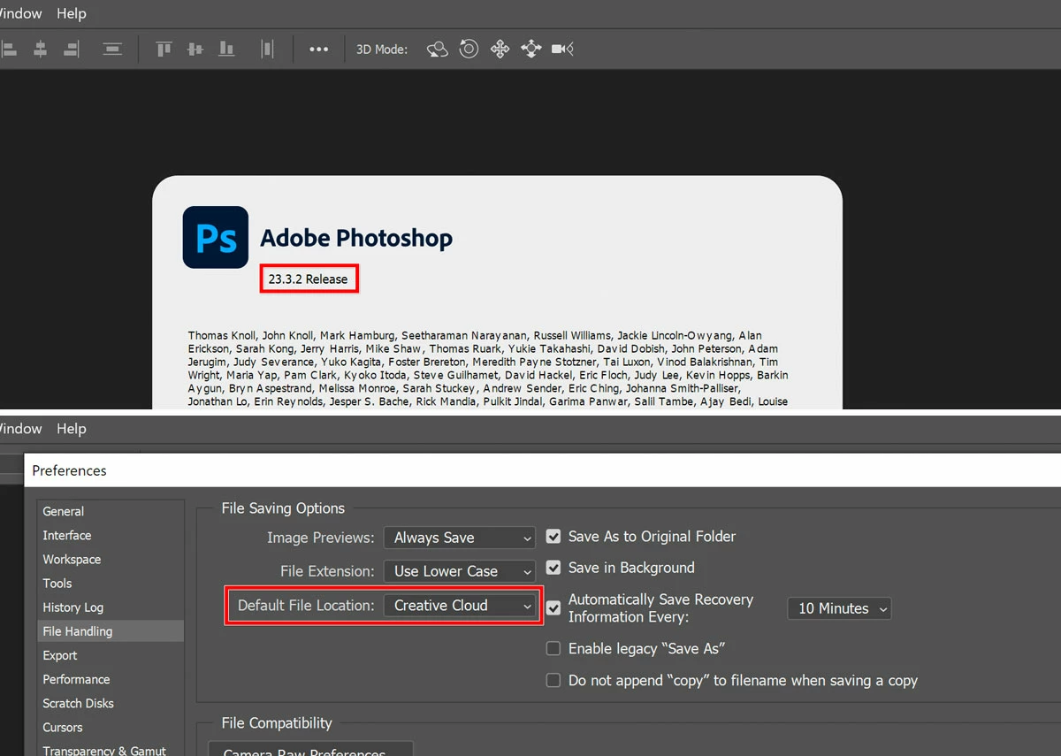
Task: Open Help menu above the Preferences dialog
Action: (x=72, y=429)
